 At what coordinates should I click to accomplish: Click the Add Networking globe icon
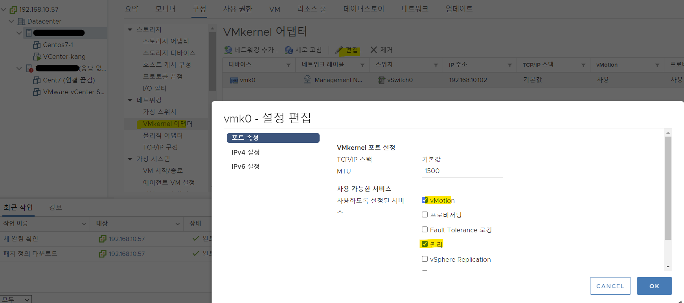pyautogui.click(x=228, y=50)
